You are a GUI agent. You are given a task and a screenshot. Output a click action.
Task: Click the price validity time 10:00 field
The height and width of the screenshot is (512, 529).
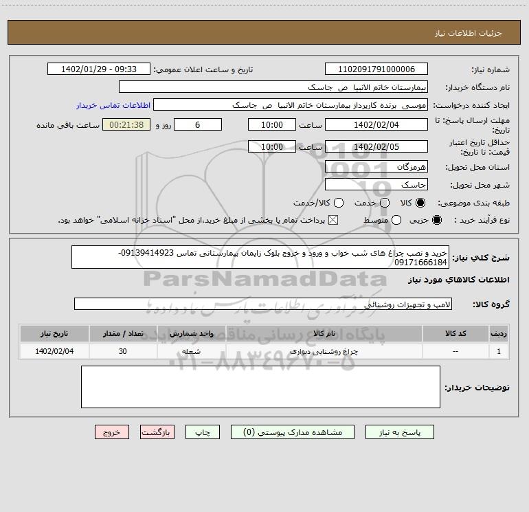click(272, 146)
